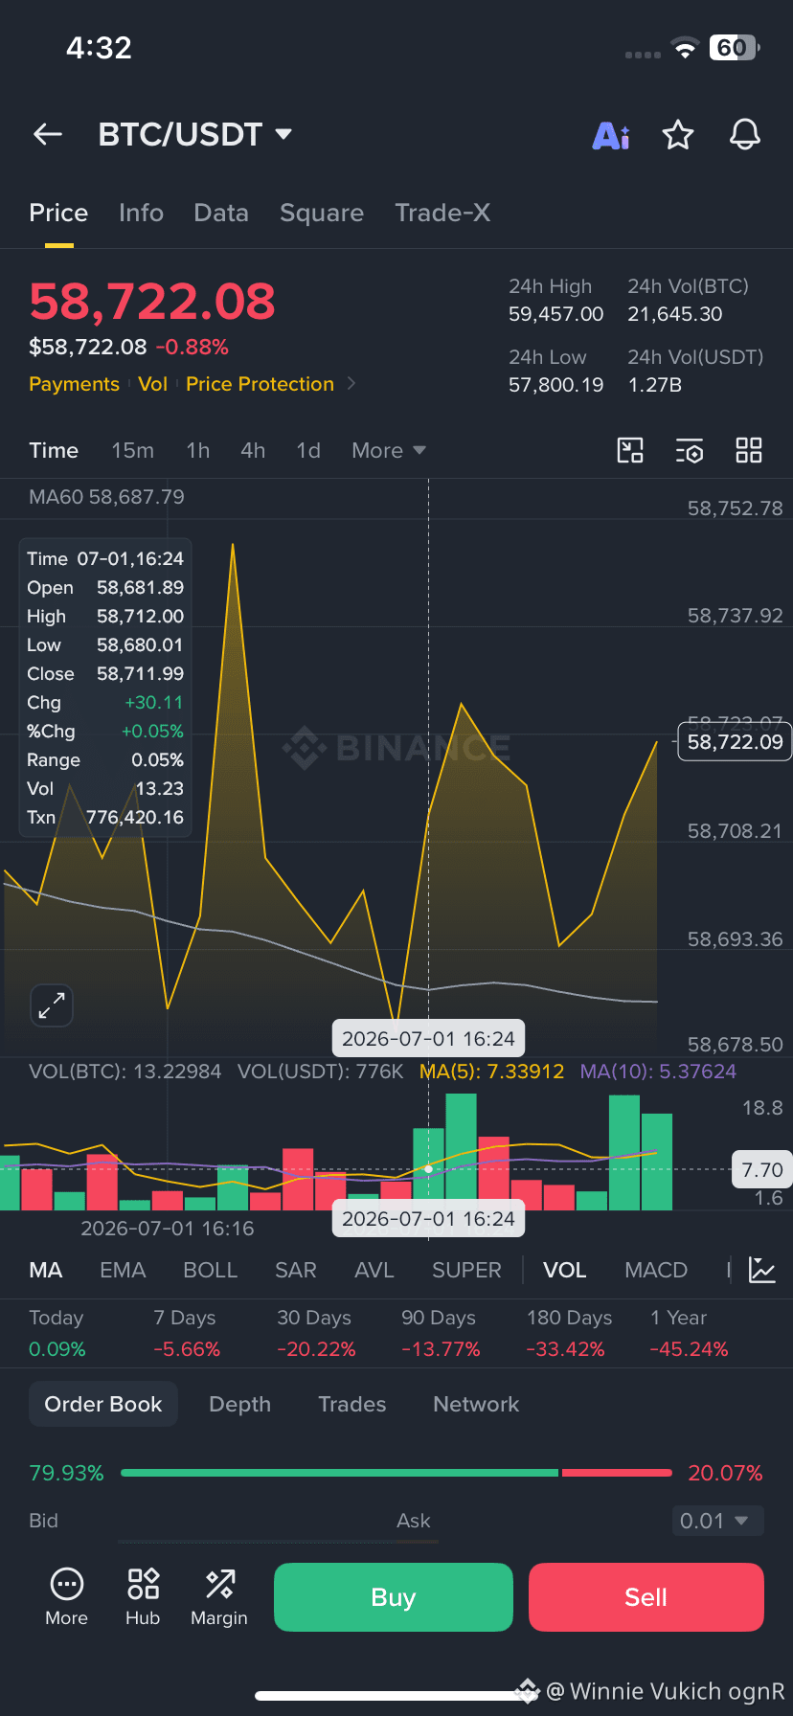793x1716 pixels.
Task: Switch to the Info tab
Action: [141, 213]
